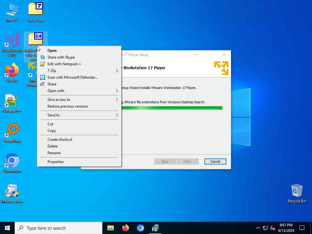Open File Explorer from the taskbar
Viewport: 312px width, 234px height.
tap(110, 228)
